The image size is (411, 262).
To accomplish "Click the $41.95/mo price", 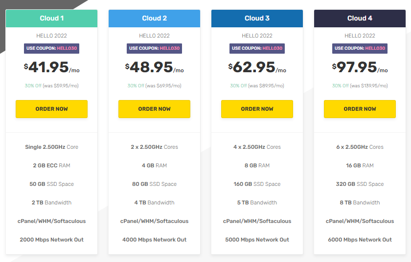I will 51,67.
